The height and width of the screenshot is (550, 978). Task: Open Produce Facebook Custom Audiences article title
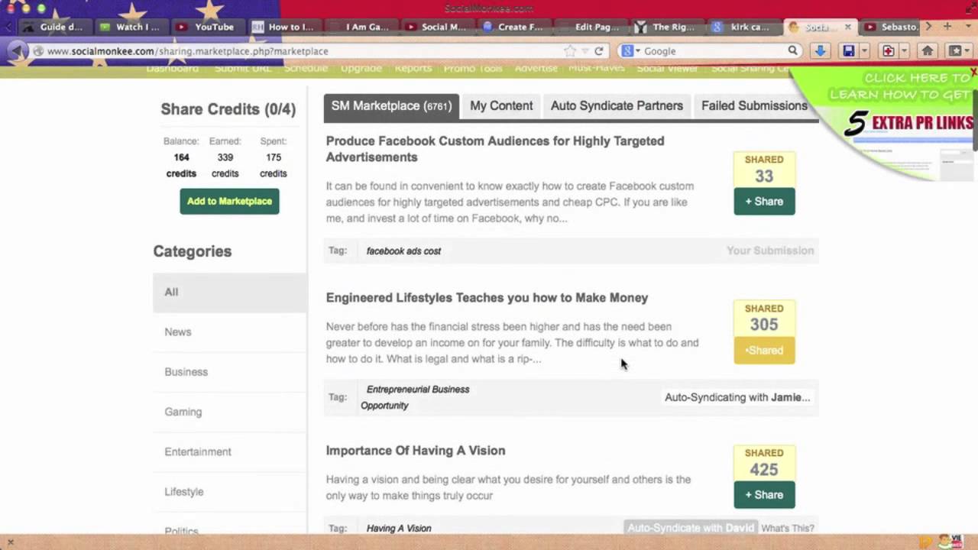coord(495,149)
